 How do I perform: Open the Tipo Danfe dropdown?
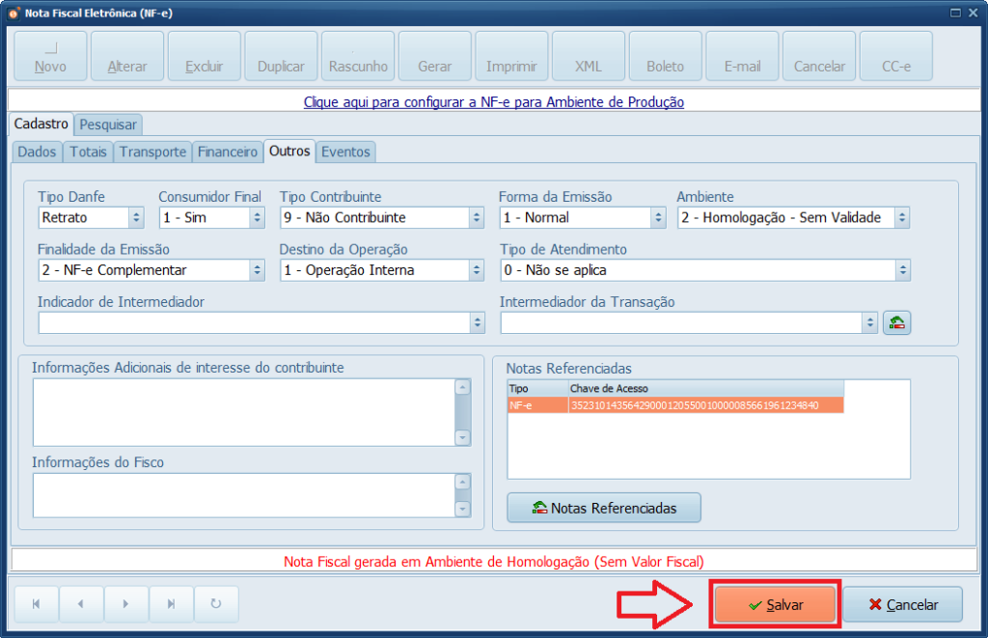coord(135,217)
